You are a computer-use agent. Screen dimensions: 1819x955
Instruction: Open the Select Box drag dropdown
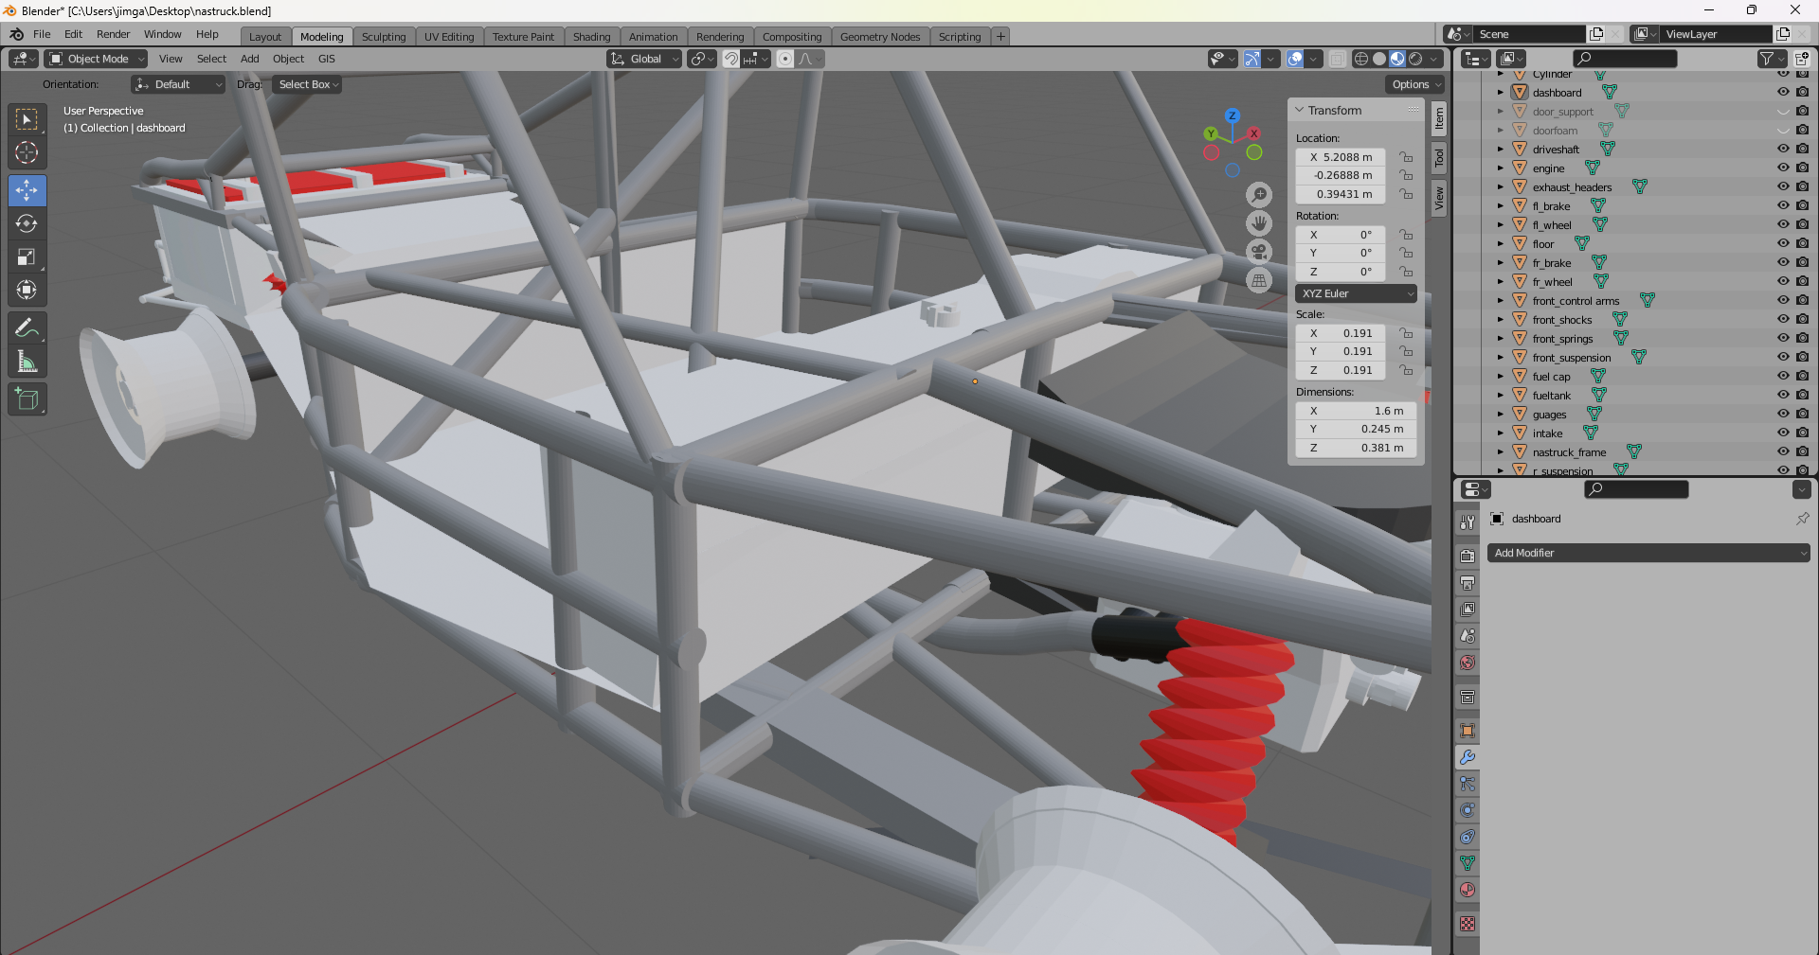(x=307, y=84)
